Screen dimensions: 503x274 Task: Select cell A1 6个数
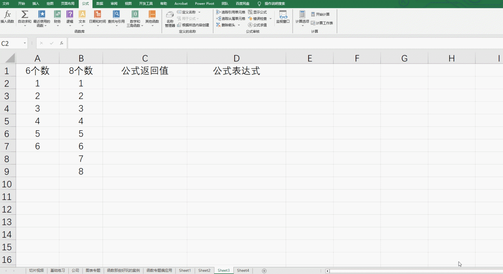click(x=37, y=71)
